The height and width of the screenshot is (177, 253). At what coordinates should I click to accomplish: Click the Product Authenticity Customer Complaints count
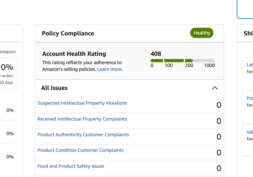[x=219, y=137]
